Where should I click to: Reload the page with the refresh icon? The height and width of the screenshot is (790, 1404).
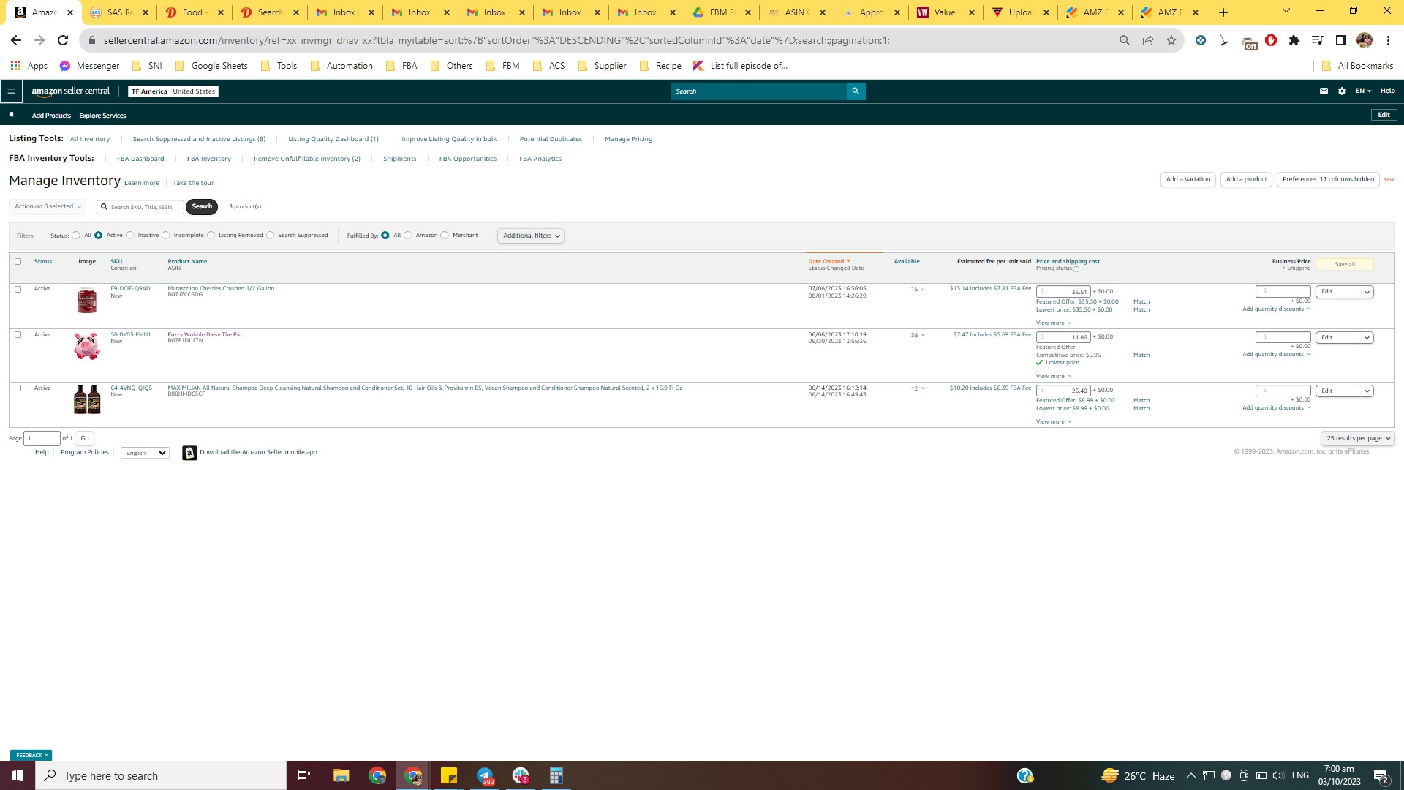[63, 40]
